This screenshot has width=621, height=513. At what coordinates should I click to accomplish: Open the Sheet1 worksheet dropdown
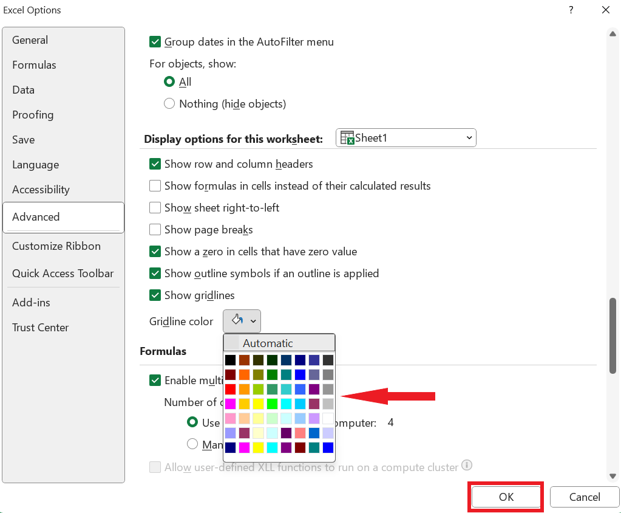coord(406,138)
